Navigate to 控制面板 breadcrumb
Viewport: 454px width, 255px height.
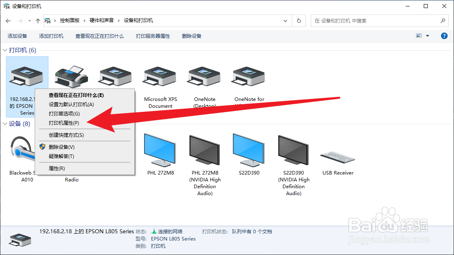tap(70, 21)
